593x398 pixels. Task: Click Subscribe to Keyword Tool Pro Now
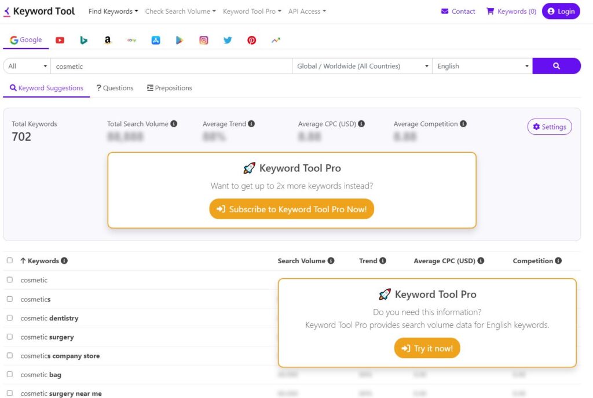tap(292, 209)
